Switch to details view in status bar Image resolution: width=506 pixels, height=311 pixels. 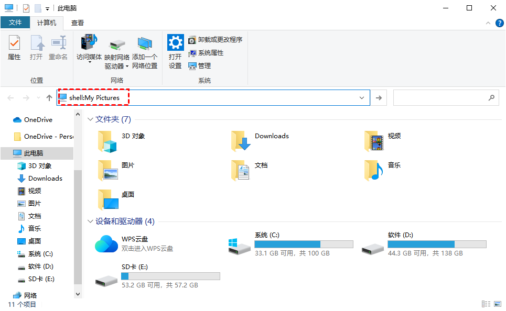[486, 304]
